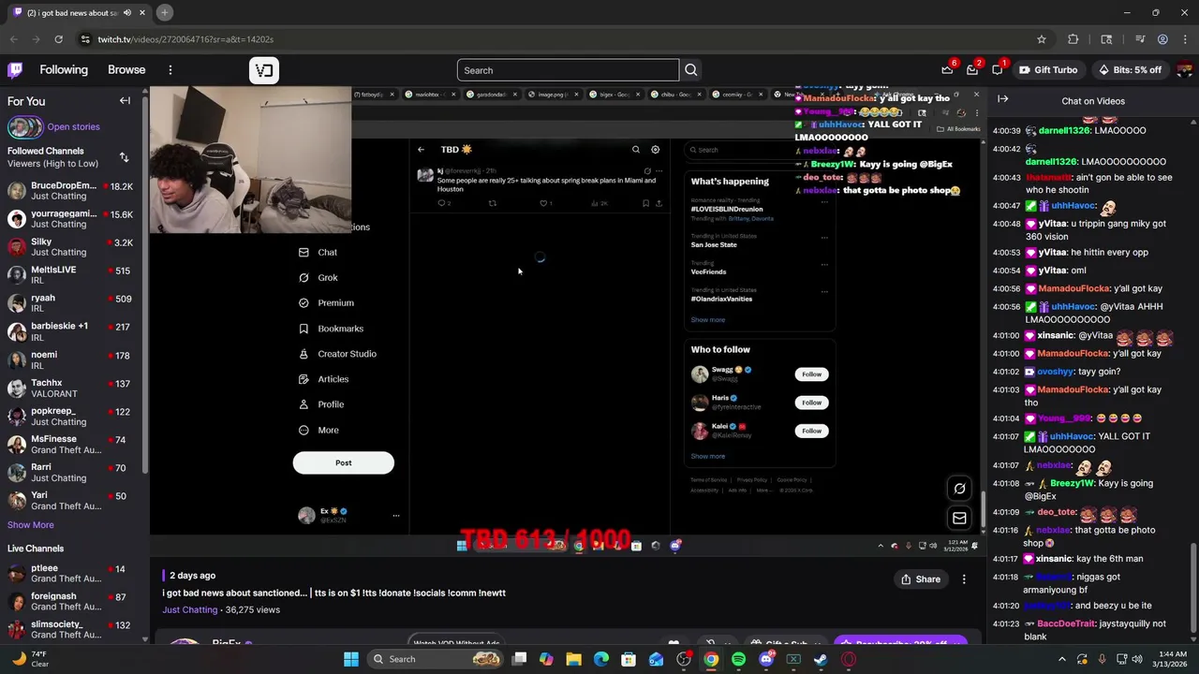Open Steam from taskbar
The image size is (1199, 674).
pos(821,659)
